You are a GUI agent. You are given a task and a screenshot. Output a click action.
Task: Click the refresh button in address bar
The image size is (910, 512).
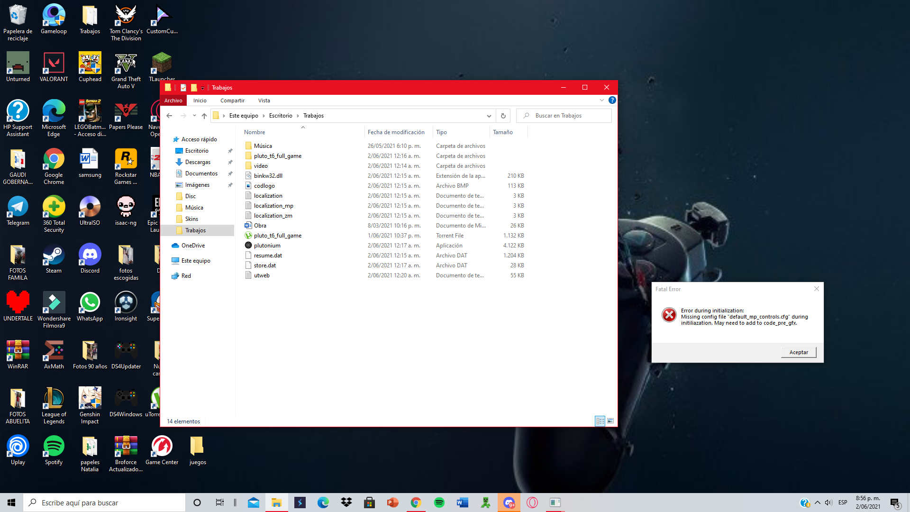[503, 116]
